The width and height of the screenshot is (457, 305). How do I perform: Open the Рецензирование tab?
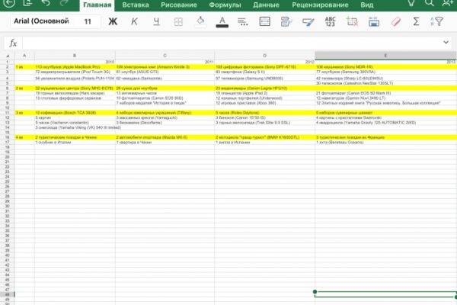click(x=321, y=5)
